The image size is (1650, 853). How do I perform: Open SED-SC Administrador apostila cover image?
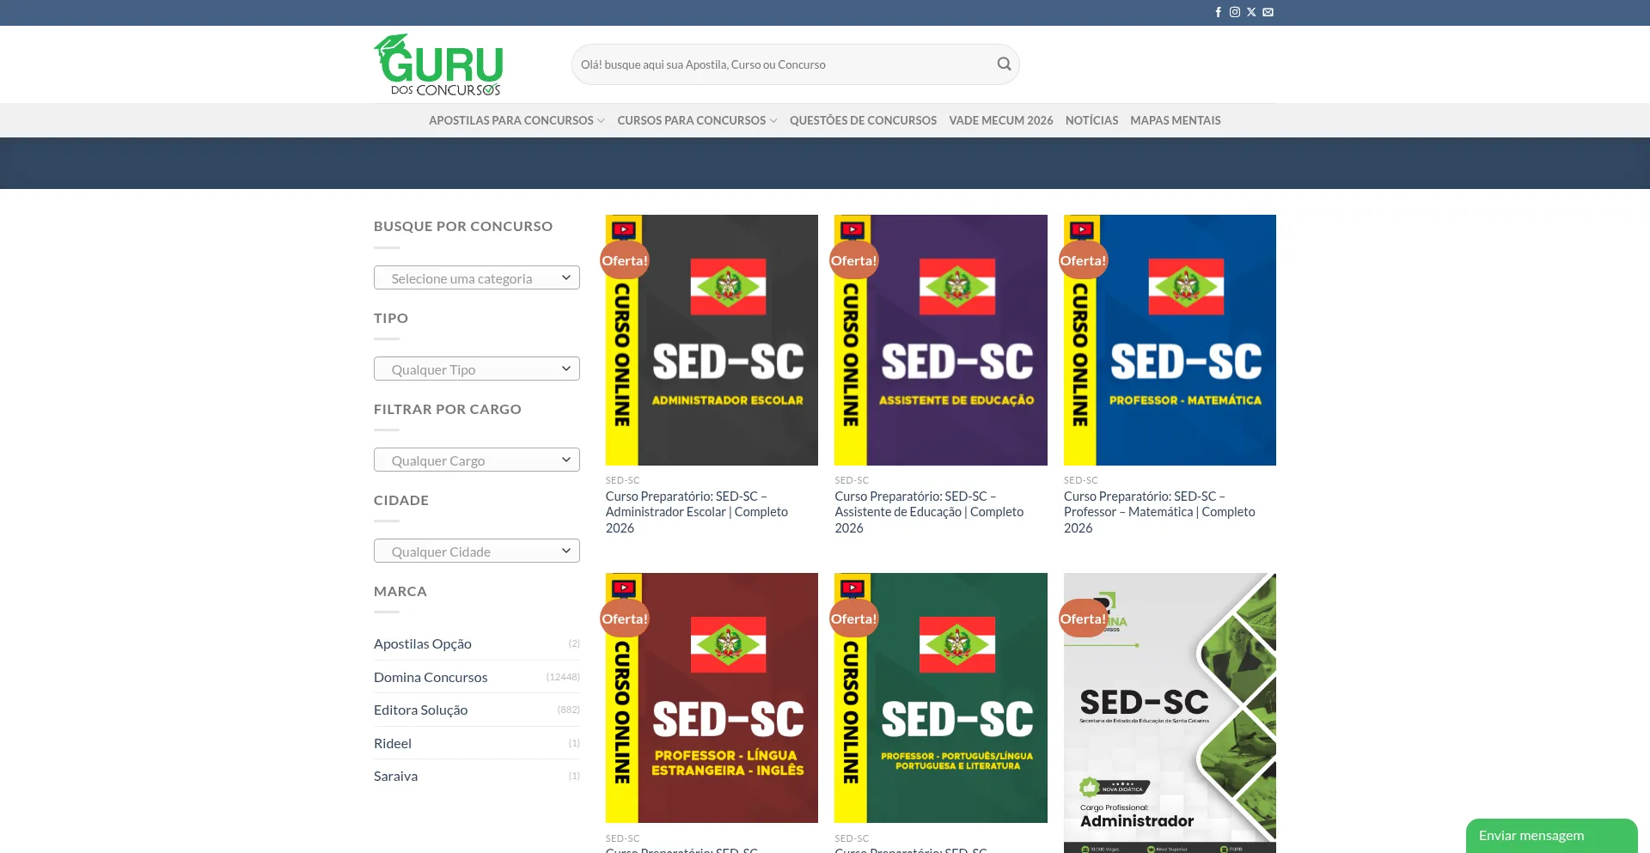tap(1170, 713)
